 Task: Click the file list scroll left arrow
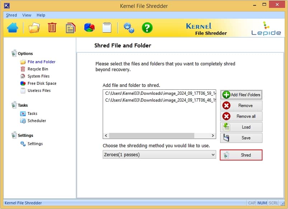106,135
